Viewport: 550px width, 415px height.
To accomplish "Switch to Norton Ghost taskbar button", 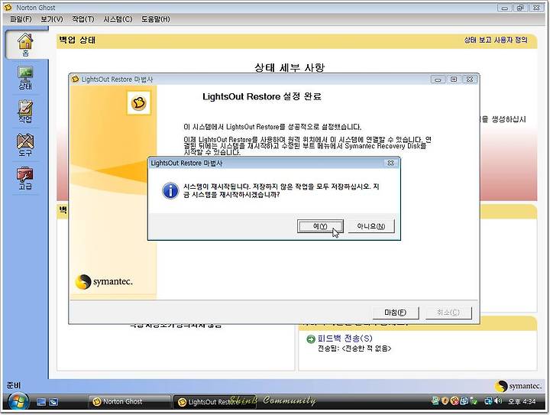I will click(x=128, y=402).
